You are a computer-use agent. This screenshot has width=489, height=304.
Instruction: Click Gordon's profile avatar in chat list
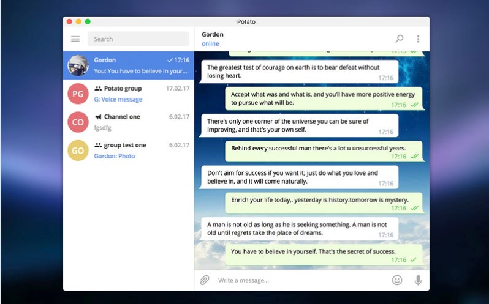[78, 65]
